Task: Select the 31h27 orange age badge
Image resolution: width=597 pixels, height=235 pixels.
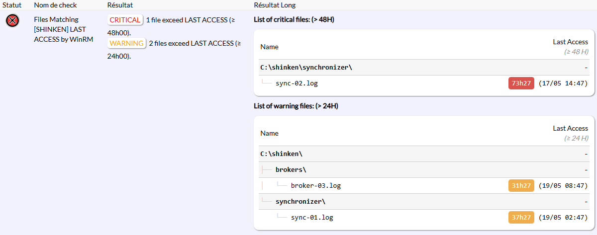Action: [521, 186]
